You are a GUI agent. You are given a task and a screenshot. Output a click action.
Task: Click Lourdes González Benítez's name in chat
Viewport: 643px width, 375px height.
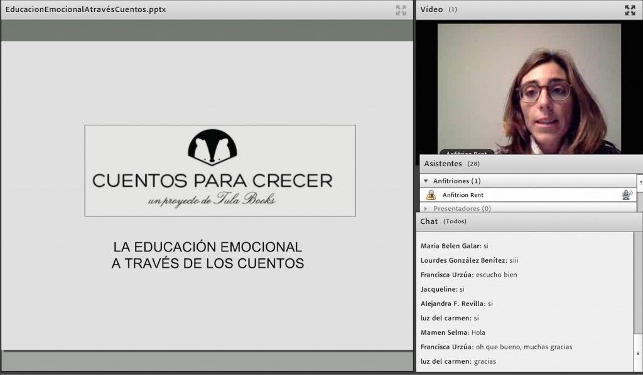[464, 260]
